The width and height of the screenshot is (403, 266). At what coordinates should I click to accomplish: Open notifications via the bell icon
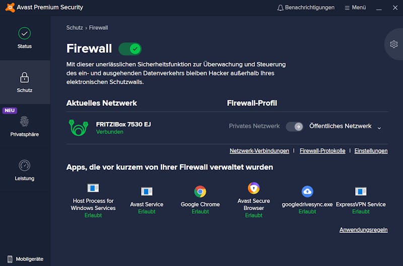point(281,8)
